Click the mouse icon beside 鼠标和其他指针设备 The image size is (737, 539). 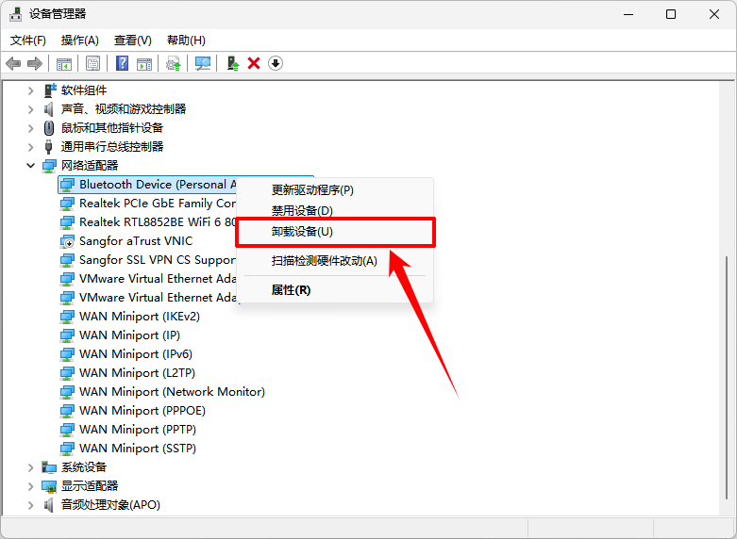[x=49, y=128]
